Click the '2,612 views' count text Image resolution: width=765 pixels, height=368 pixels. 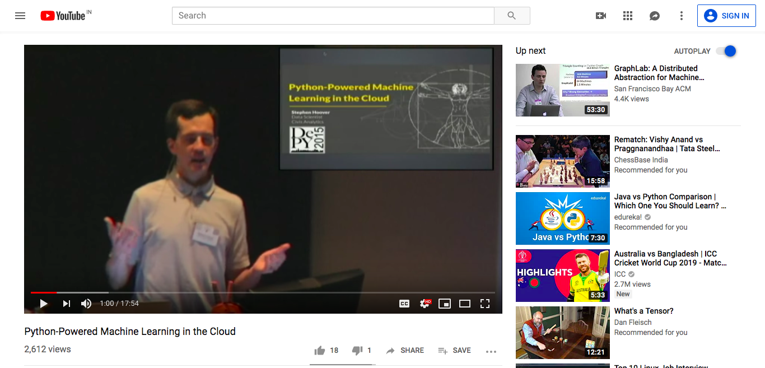pos(48,349)
